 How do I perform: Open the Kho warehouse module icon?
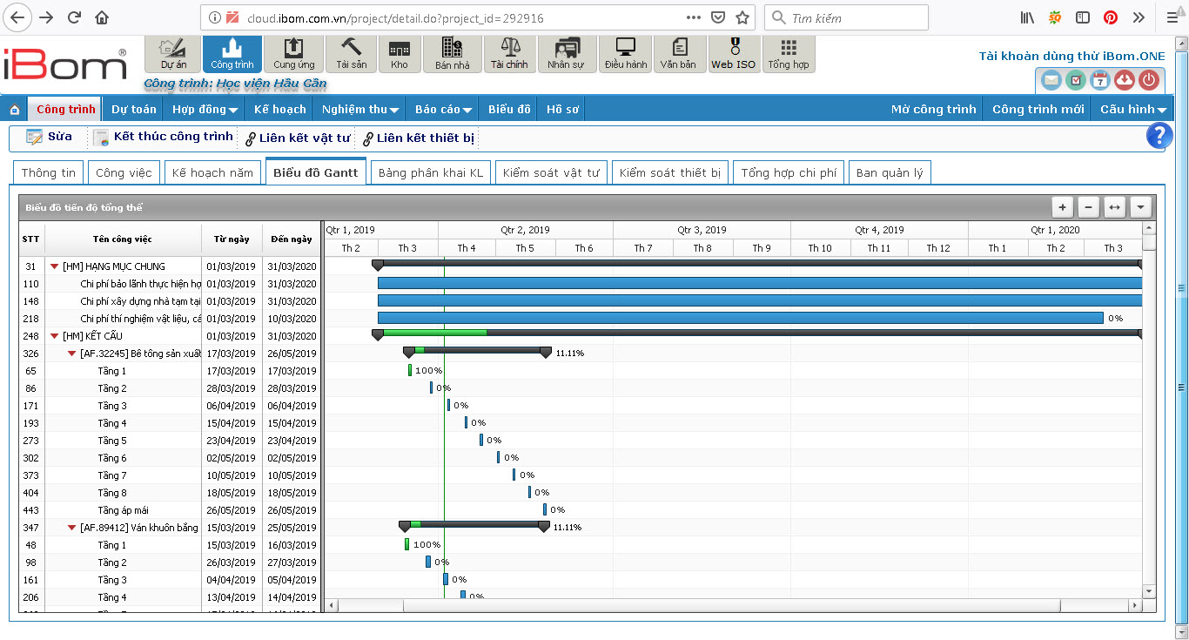400,54
